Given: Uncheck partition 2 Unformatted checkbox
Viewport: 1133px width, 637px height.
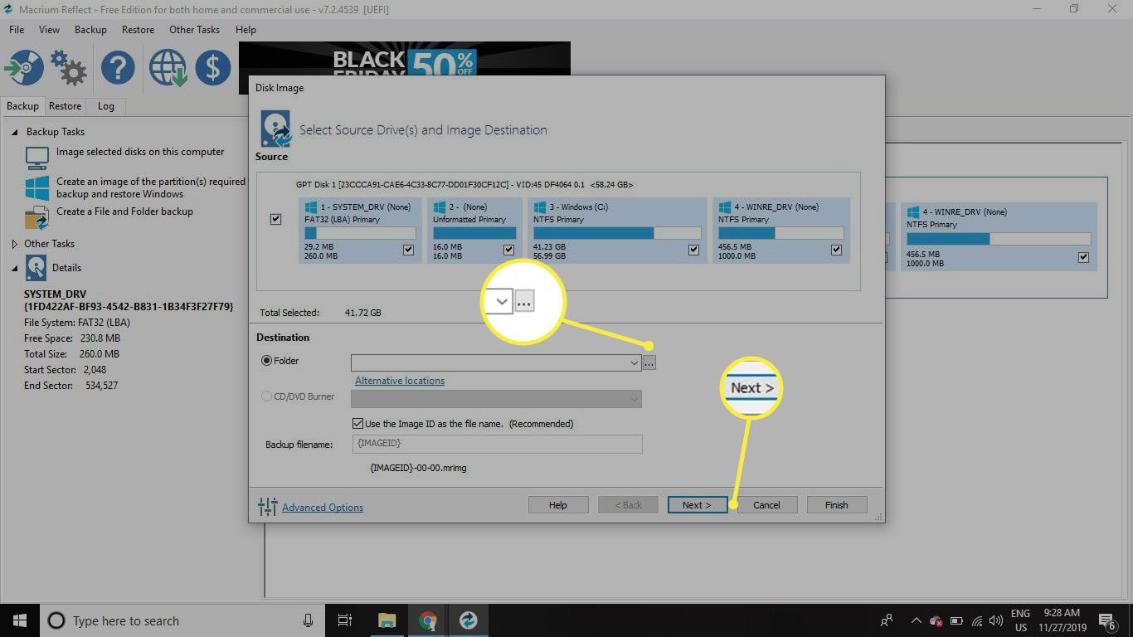Looking at the screenshot, I should coord(508,250).
